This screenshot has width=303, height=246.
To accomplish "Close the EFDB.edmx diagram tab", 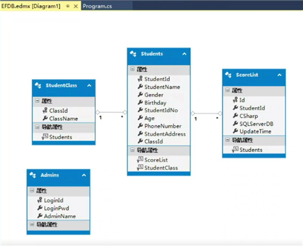I will (x=76, y=6).
